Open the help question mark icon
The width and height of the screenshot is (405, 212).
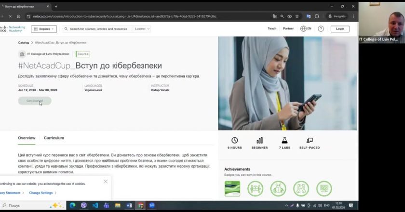pyautogui.click(x=321, y=29)
